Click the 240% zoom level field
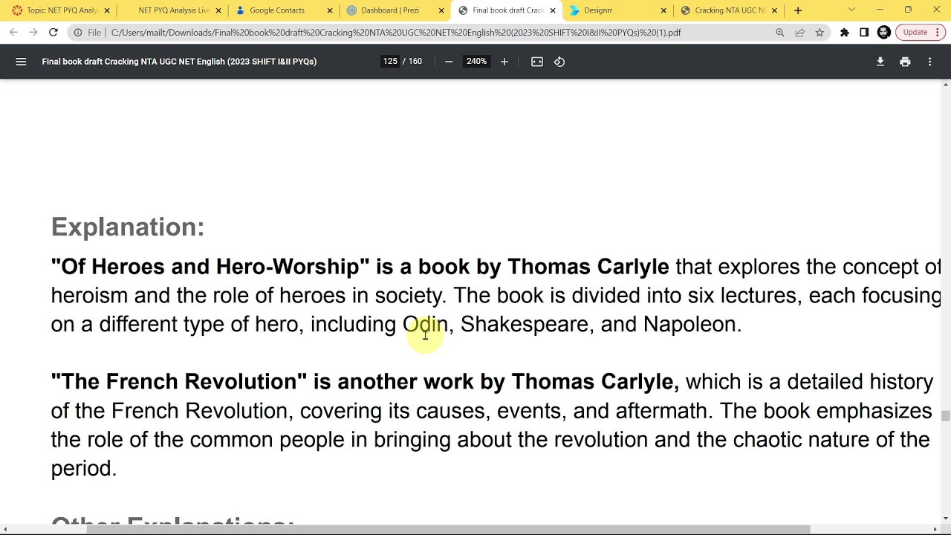Screen dimensions: 951x535 pyautogui.click(x=476, y=62)
